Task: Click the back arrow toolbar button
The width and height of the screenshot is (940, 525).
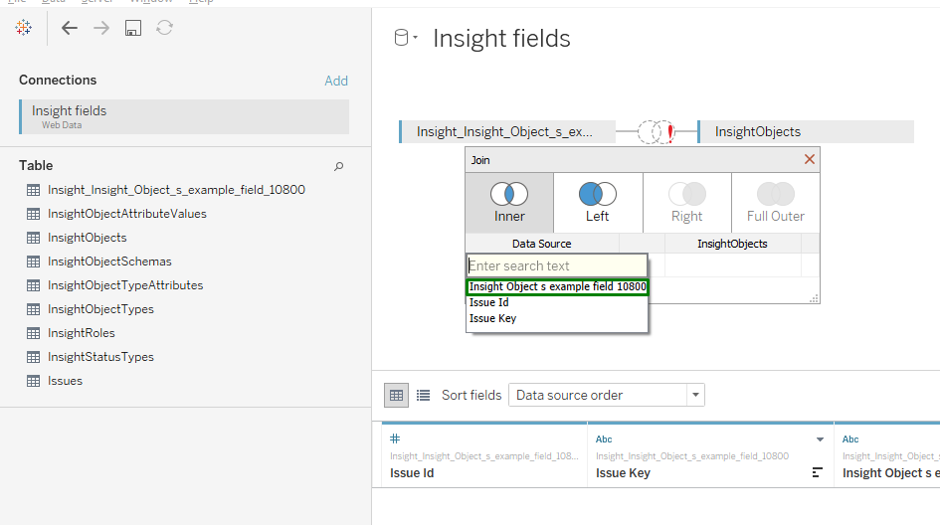Action: 69,28
